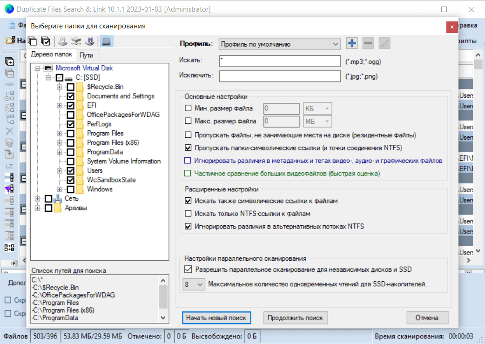Select the WcSandboxState folder in tree

(x=111, y=180)
